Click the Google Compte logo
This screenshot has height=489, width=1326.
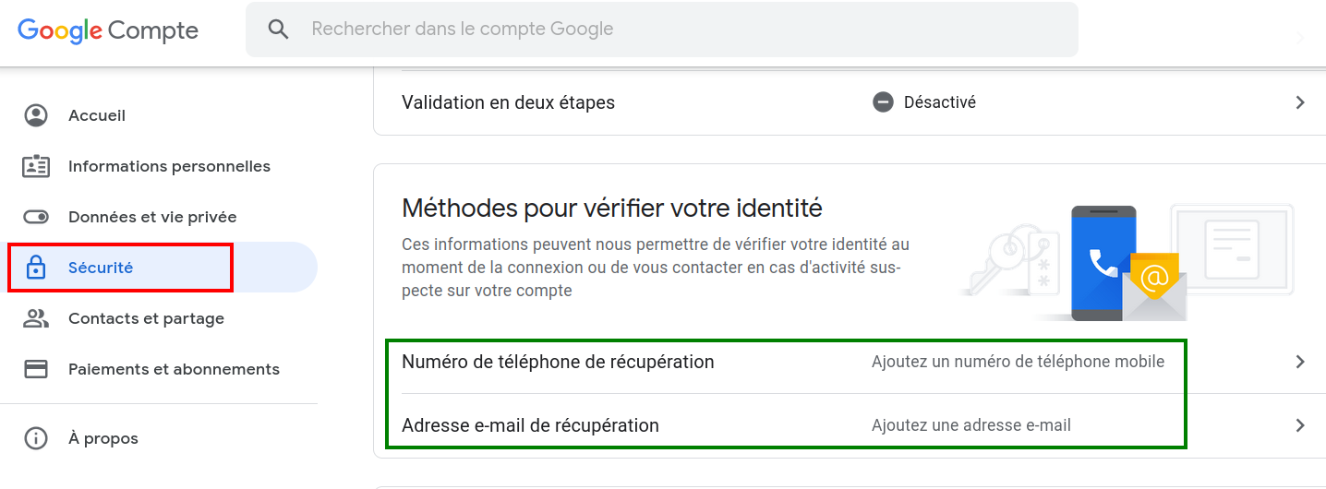[108, 30]
